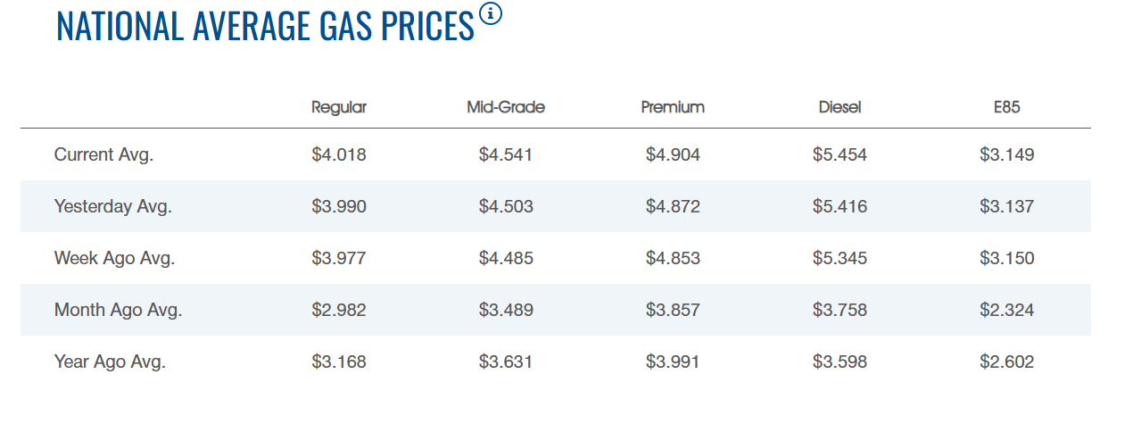
Task: Select the Premium column header
Action: pos(673,107)
